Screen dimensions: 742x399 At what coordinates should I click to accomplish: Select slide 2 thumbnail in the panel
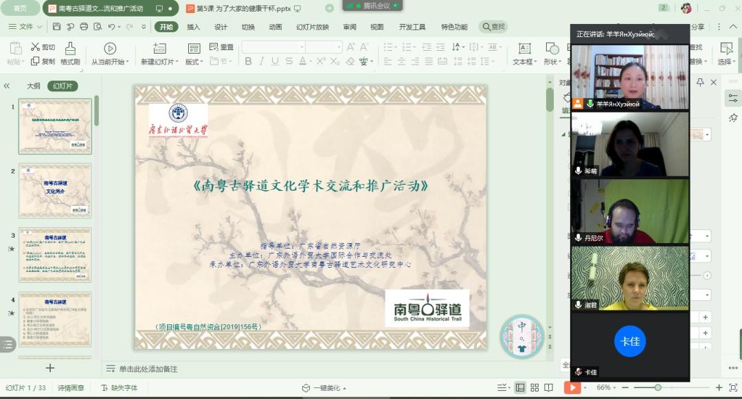55,191
